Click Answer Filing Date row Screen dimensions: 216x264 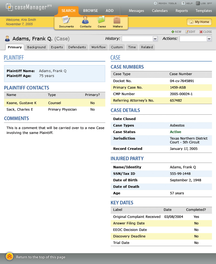click(161, 223)
